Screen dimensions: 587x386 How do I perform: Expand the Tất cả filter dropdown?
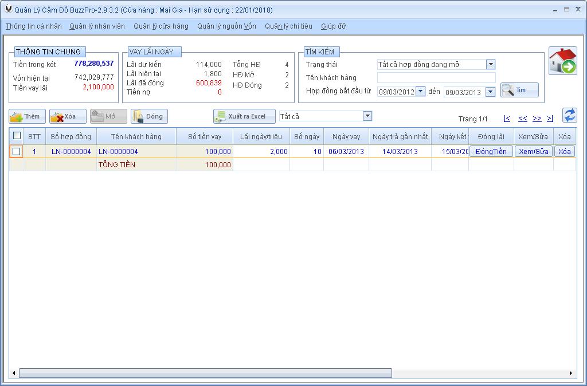[x=367, y=116]
